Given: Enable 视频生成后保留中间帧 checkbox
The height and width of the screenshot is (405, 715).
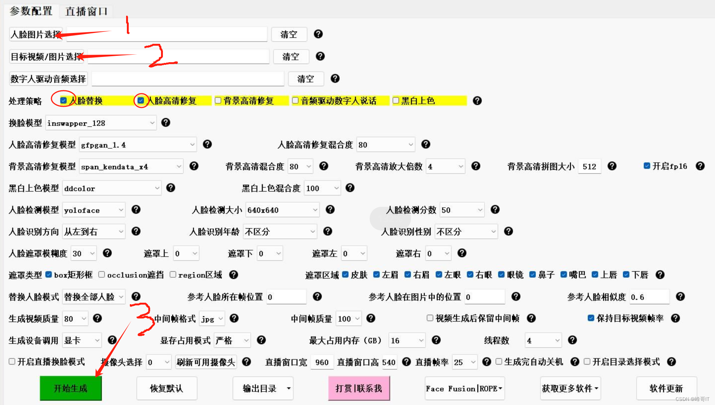Looking at the screenshot, I should 430,318.
